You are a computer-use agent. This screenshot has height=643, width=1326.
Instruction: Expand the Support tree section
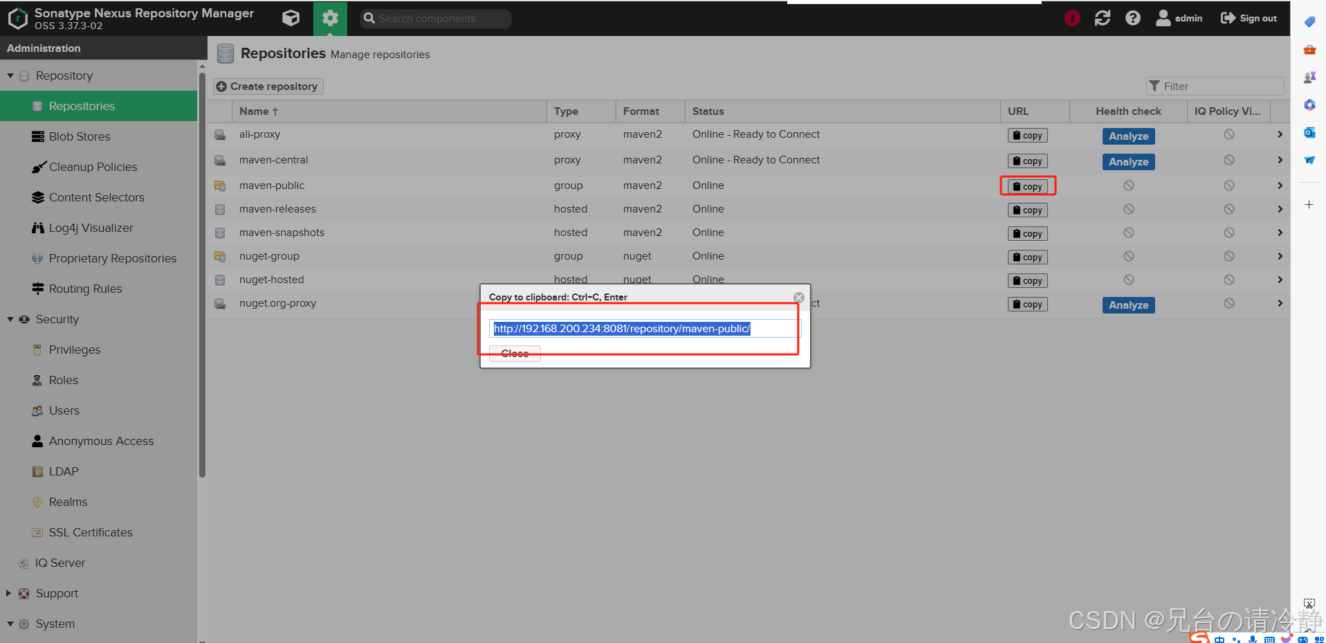[x=8, y=593]
